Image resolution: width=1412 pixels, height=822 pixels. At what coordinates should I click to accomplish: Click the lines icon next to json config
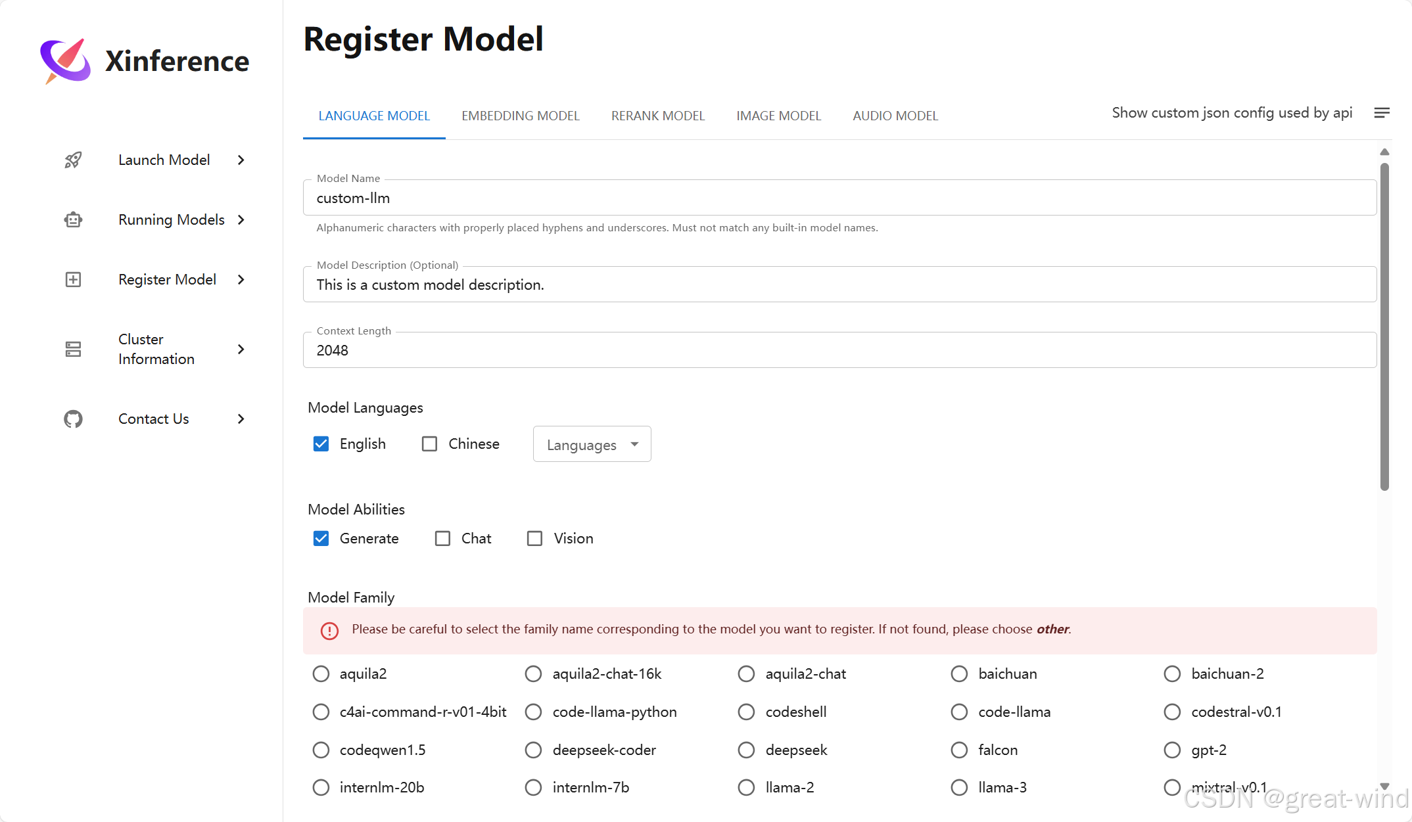1381,113
